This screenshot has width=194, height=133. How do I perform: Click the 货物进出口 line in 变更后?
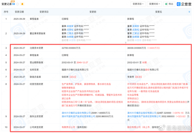click(x=133, y=98)
